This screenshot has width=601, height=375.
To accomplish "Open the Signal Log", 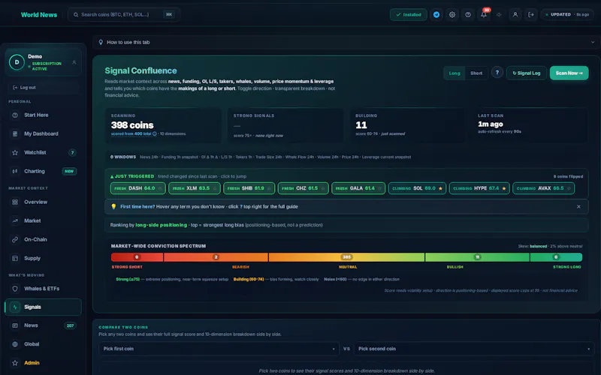I will pyautogui.click(x=527, y=73).
